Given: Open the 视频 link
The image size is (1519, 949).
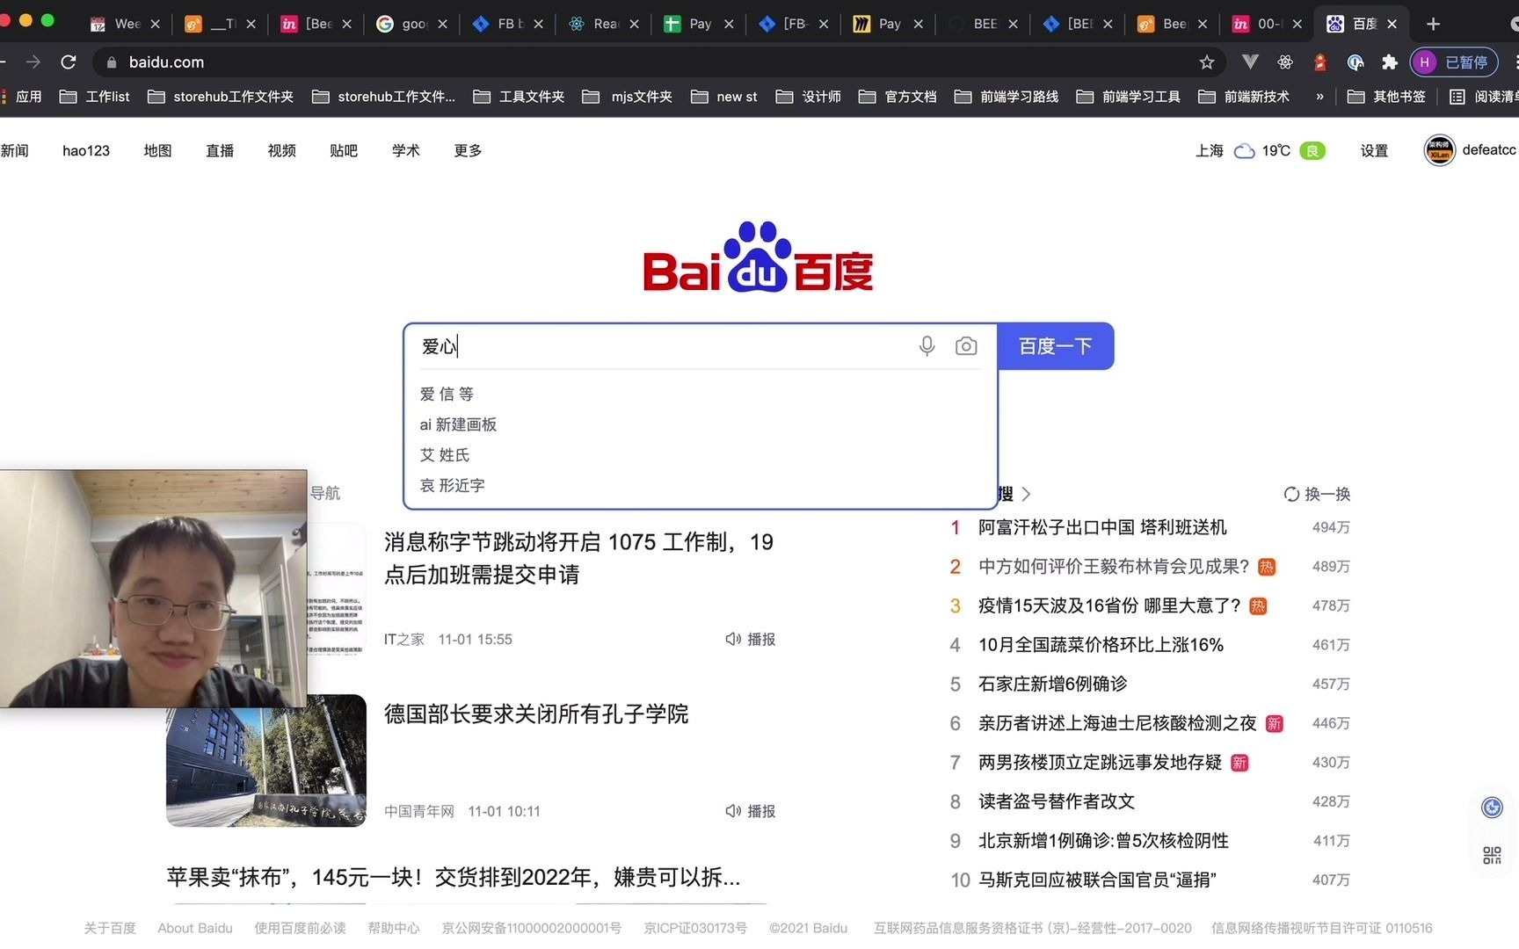Looking at the screenshot, I should click(x=281, y=150).
